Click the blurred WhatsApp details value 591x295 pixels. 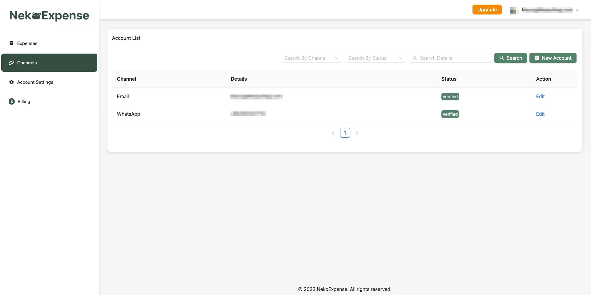(x=248, y=114)
